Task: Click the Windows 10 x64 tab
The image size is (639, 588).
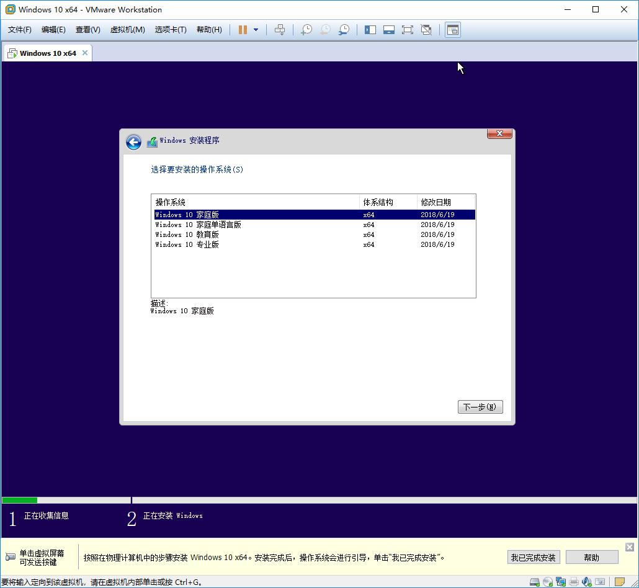Action: (x=45, y=53)
